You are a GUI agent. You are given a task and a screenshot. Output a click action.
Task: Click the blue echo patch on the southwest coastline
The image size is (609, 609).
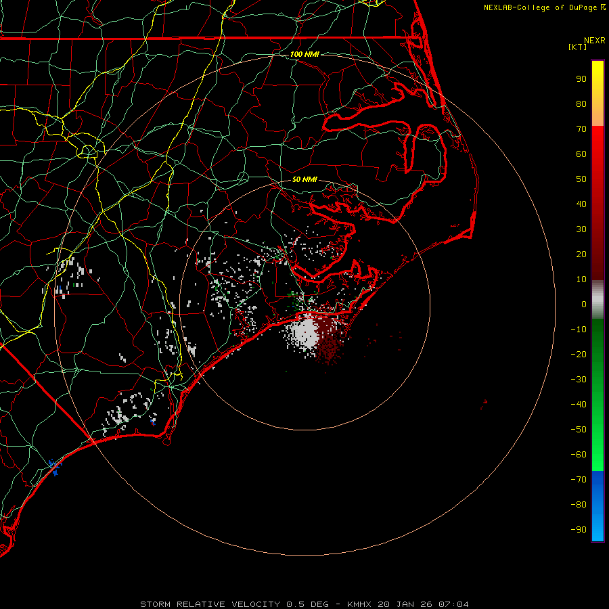pos(55,467)
